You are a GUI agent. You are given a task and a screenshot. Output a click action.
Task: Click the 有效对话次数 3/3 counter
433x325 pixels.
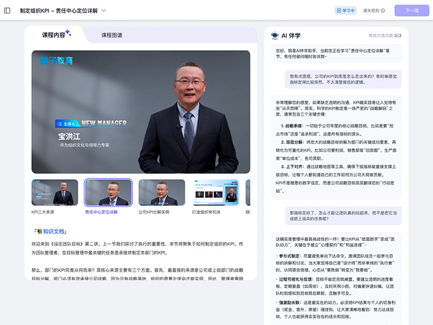click(x=385, y=36)
